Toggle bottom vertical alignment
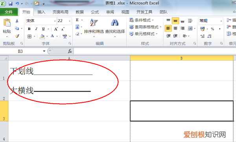 [183, 21]
